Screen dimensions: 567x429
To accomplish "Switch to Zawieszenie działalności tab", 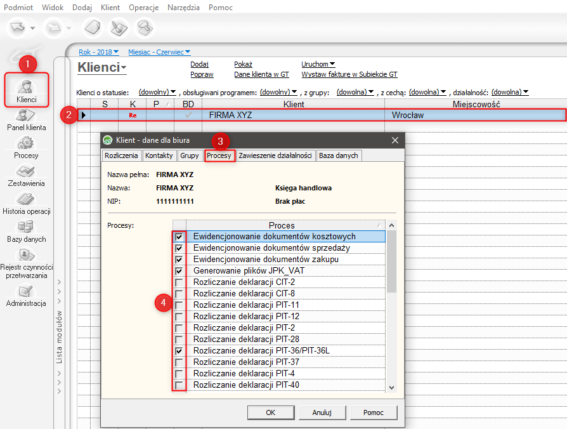I will [275, 155].
